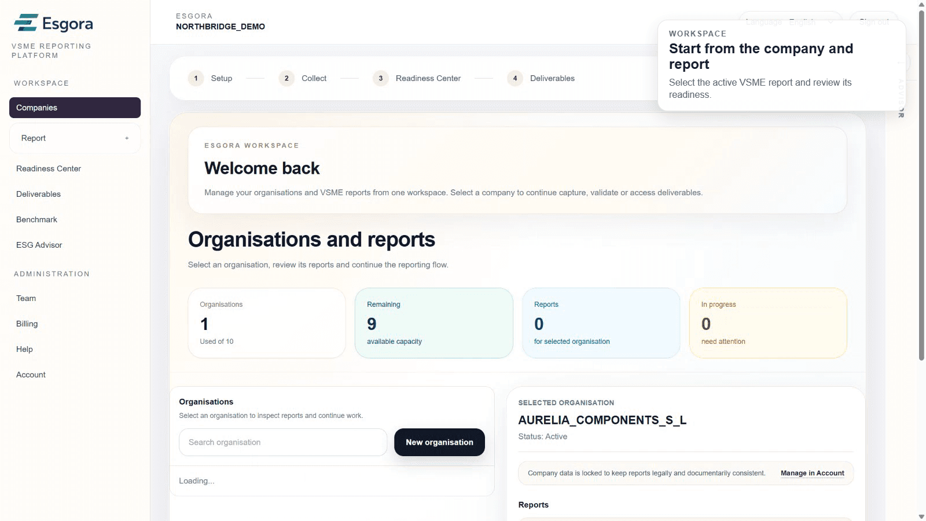Click the New organisation button

[x=439, y=442]
